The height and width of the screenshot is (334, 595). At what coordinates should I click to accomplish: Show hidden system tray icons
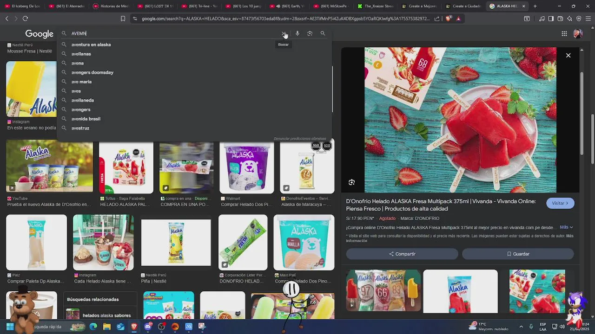(x=521, y=327)
